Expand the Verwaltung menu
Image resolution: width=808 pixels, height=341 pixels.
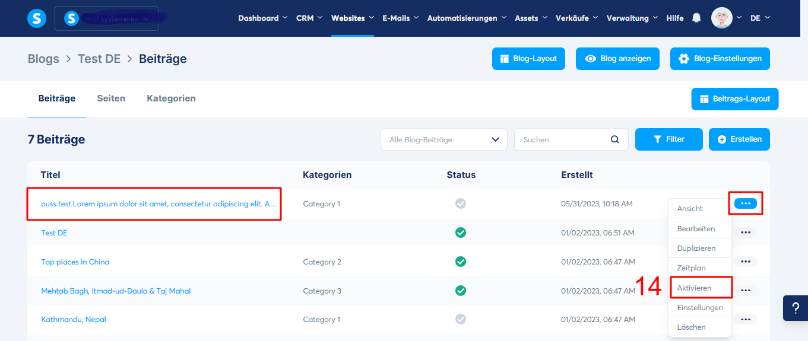[632, 18]
